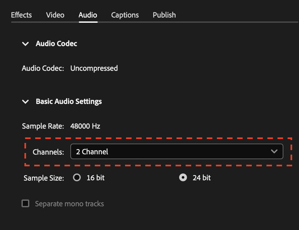
Task: Click the Sample Rate value 48000 Hz
Action: tap(85, 126)
